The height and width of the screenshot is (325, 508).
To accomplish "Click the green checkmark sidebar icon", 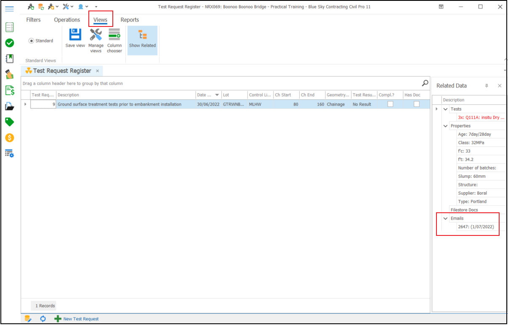I will point(9,43).
